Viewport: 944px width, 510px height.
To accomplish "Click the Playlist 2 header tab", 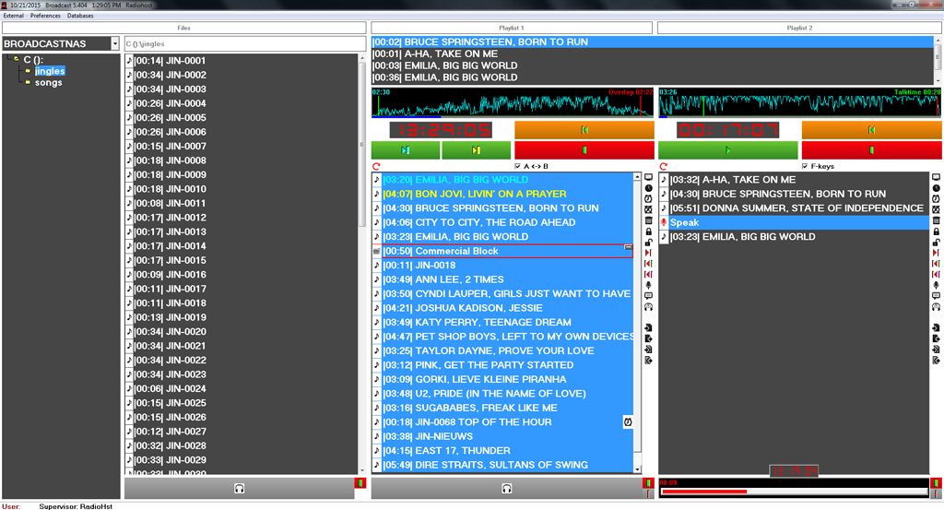I will click(x=799, y=28).
